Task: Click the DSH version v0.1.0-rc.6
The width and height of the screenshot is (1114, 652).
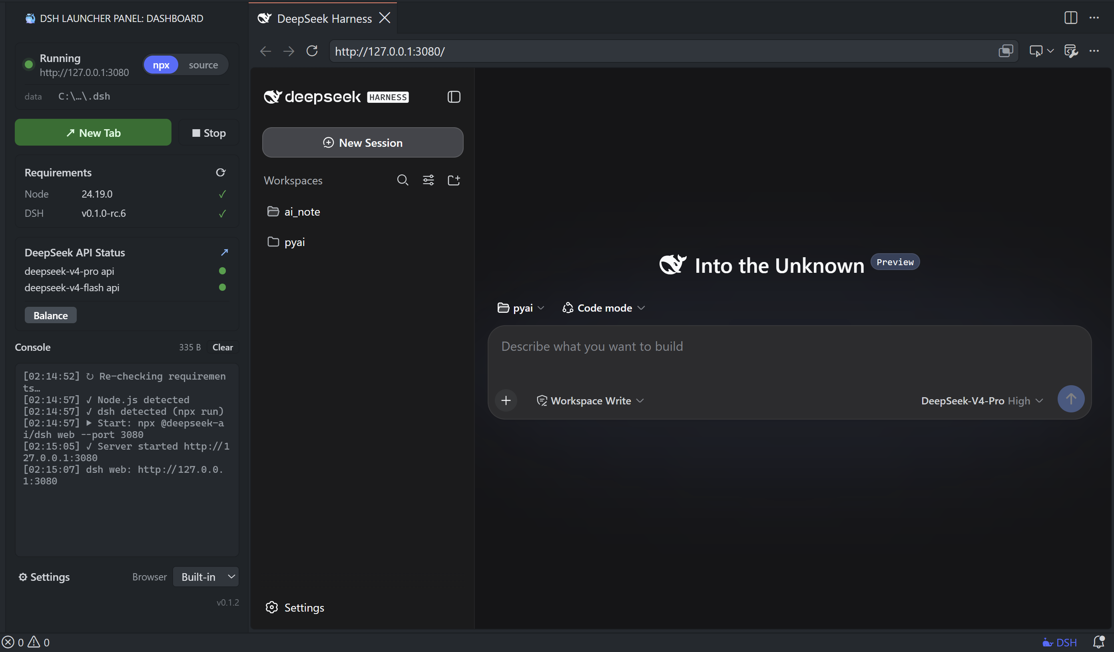Action: [104, 214]
